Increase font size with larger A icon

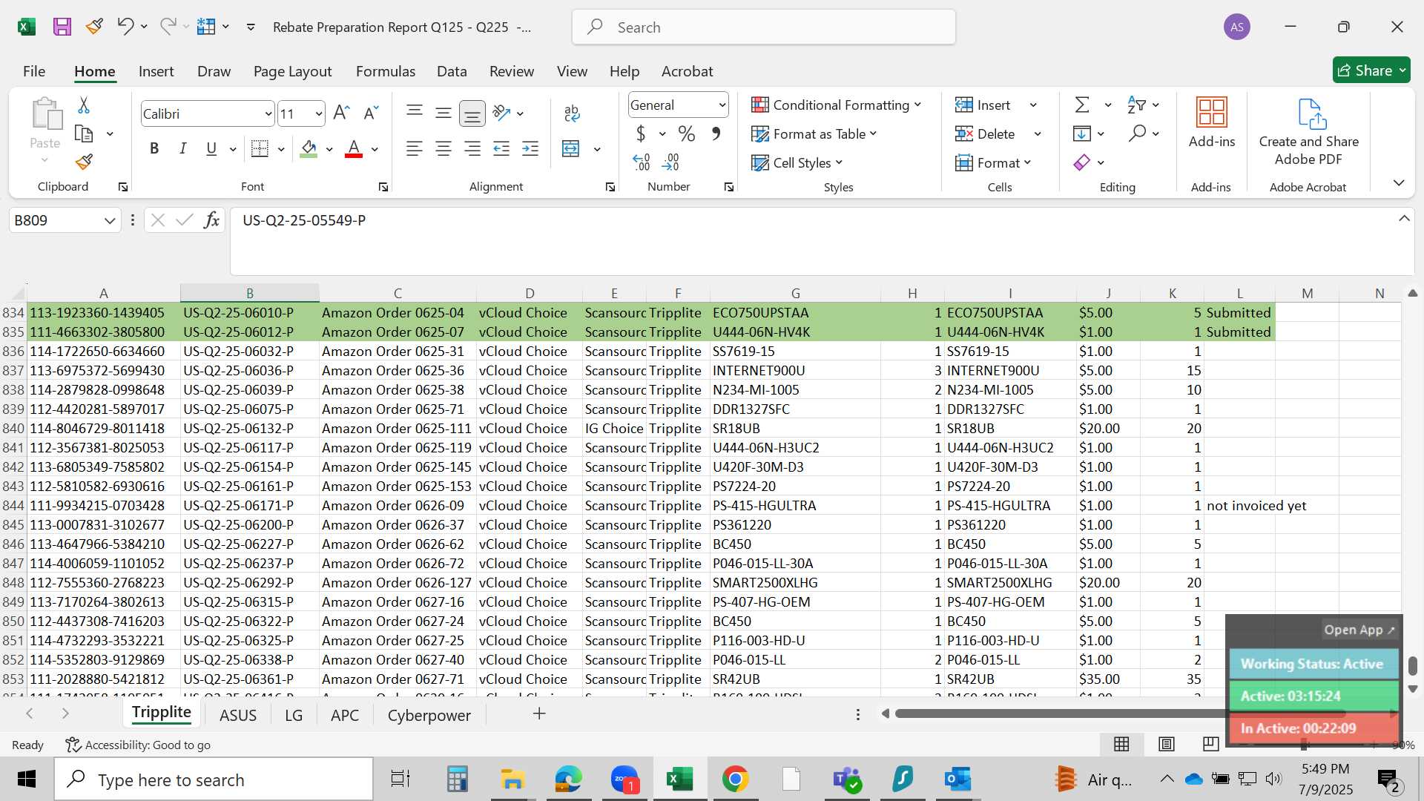coord(341,113)
